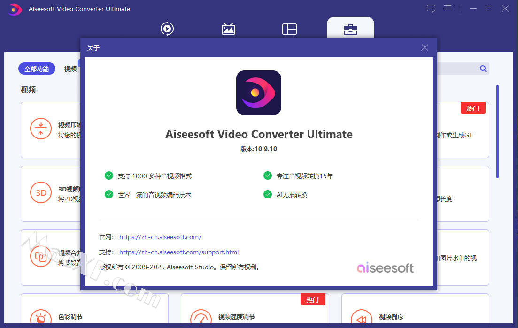
Task: Open the 视频倒序 tool card
Action: click(415, 308)
